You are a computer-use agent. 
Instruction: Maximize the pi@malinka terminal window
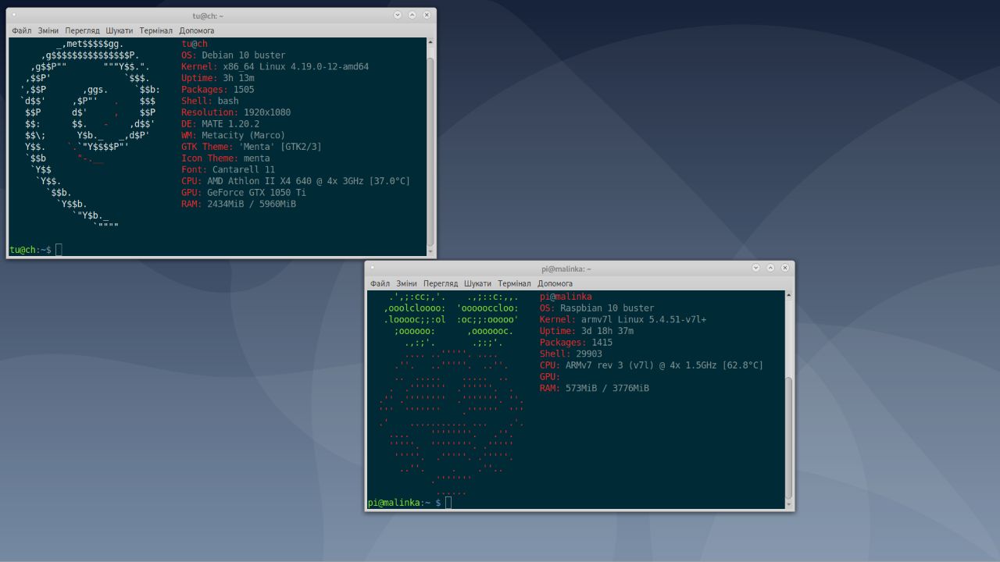pos(770,268)
